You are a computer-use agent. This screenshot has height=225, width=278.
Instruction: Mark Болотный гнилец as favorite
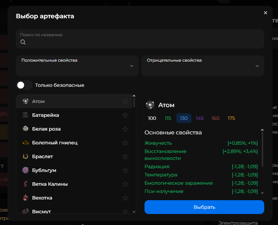[125, 143]
